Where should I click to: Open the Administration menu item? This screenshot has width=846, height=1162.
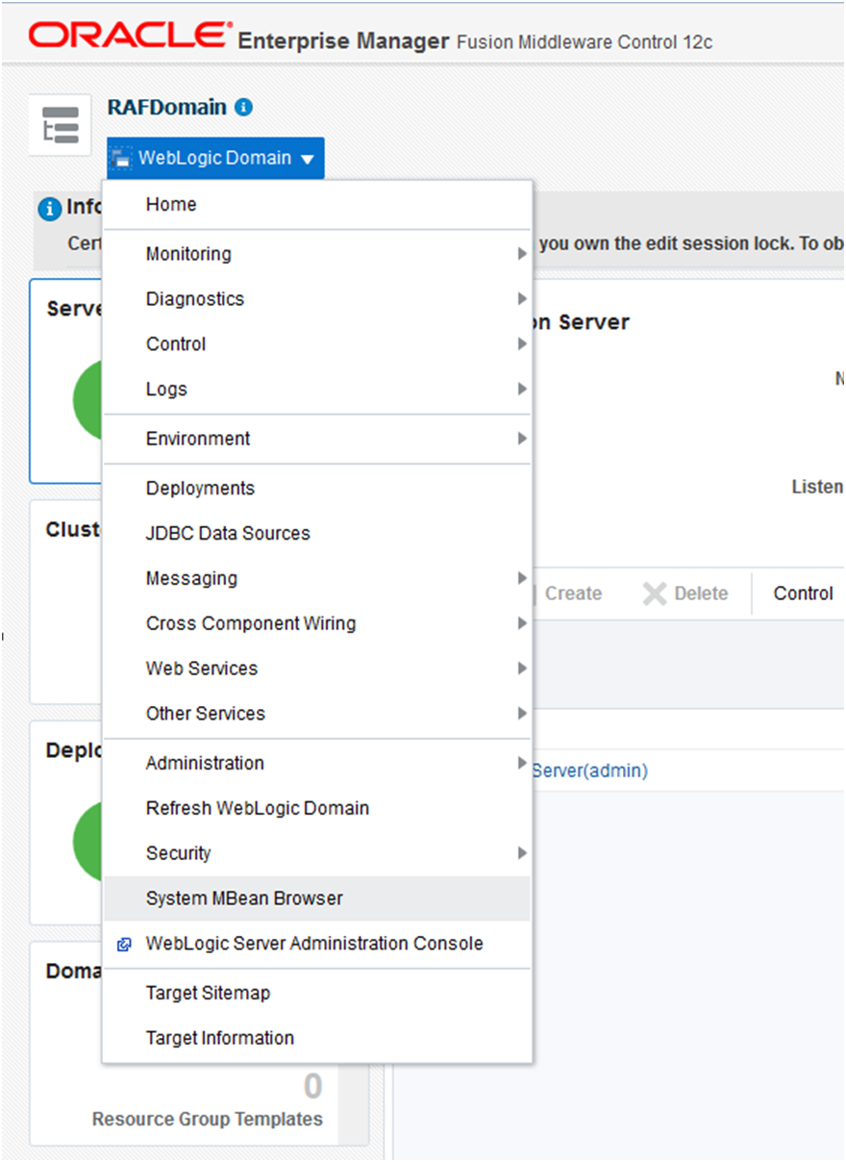pyautogui.click(x=317, y=764)
